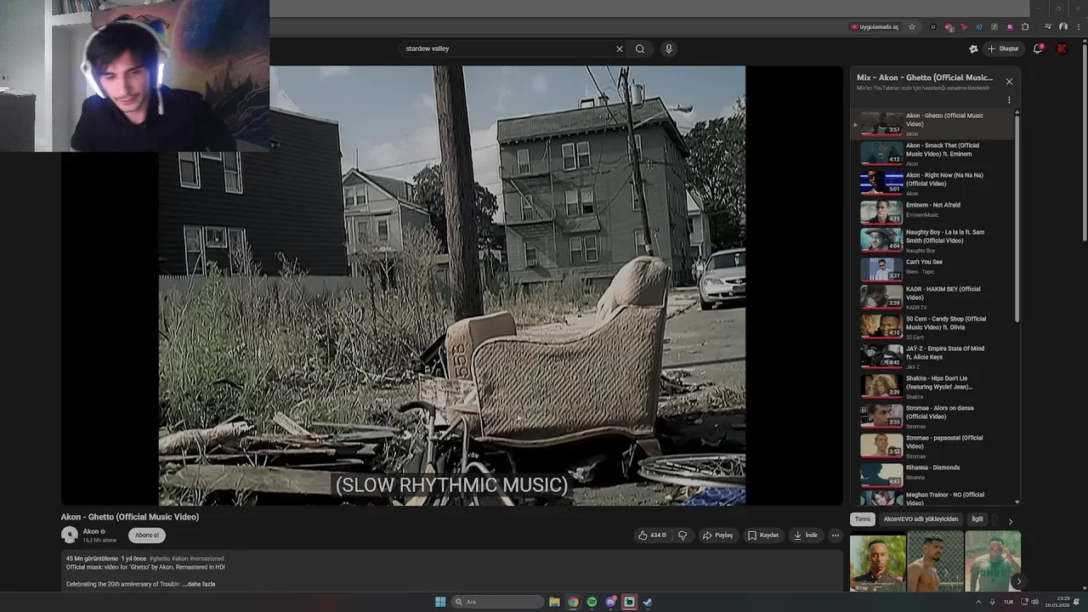Play '50 Cent - Candy Shop' item

[933, 327]
